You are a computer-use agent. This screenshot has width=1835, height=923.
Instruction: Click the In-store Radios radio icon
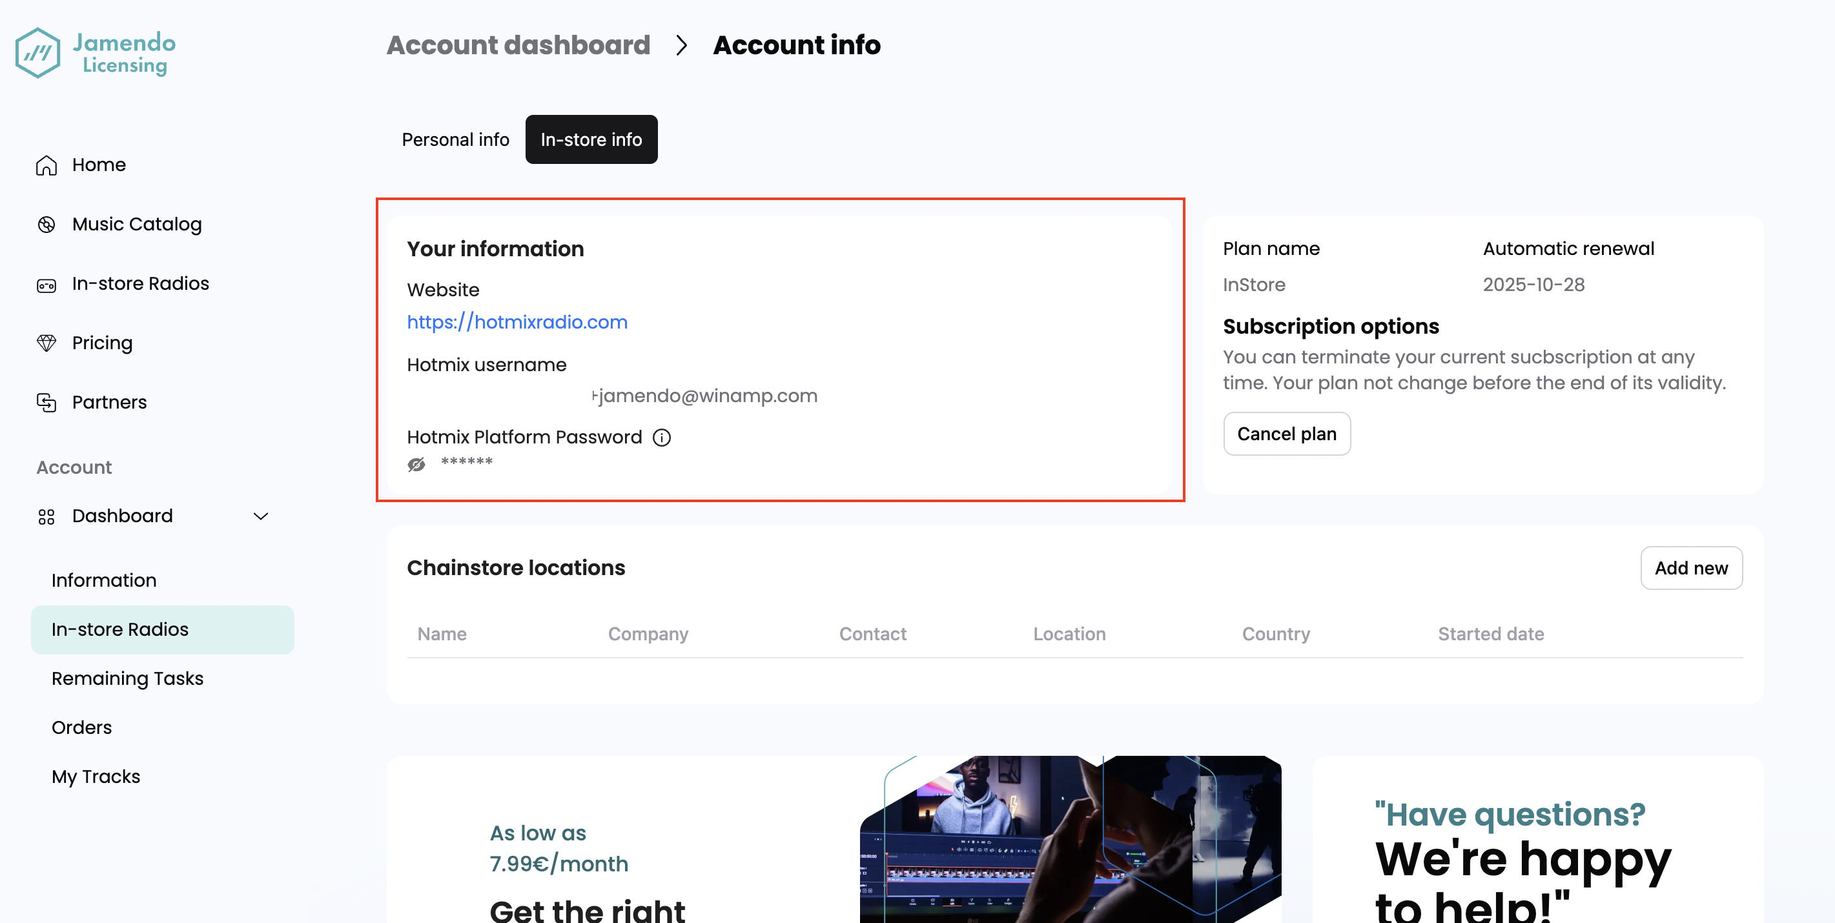(46, 285)
